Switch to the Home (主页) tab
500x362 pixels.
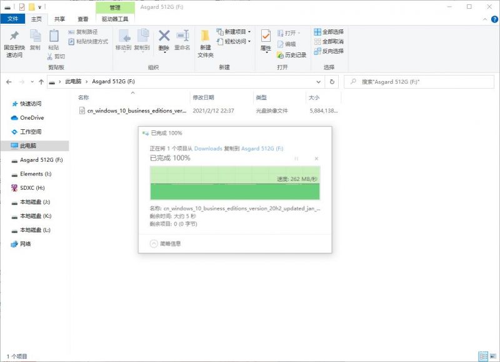point(36,19)
